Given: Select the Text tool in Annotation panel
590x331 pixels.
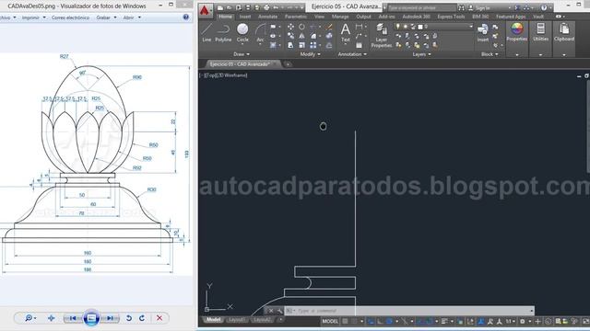Looking at the screenshot, I should [x=346, y=32].
